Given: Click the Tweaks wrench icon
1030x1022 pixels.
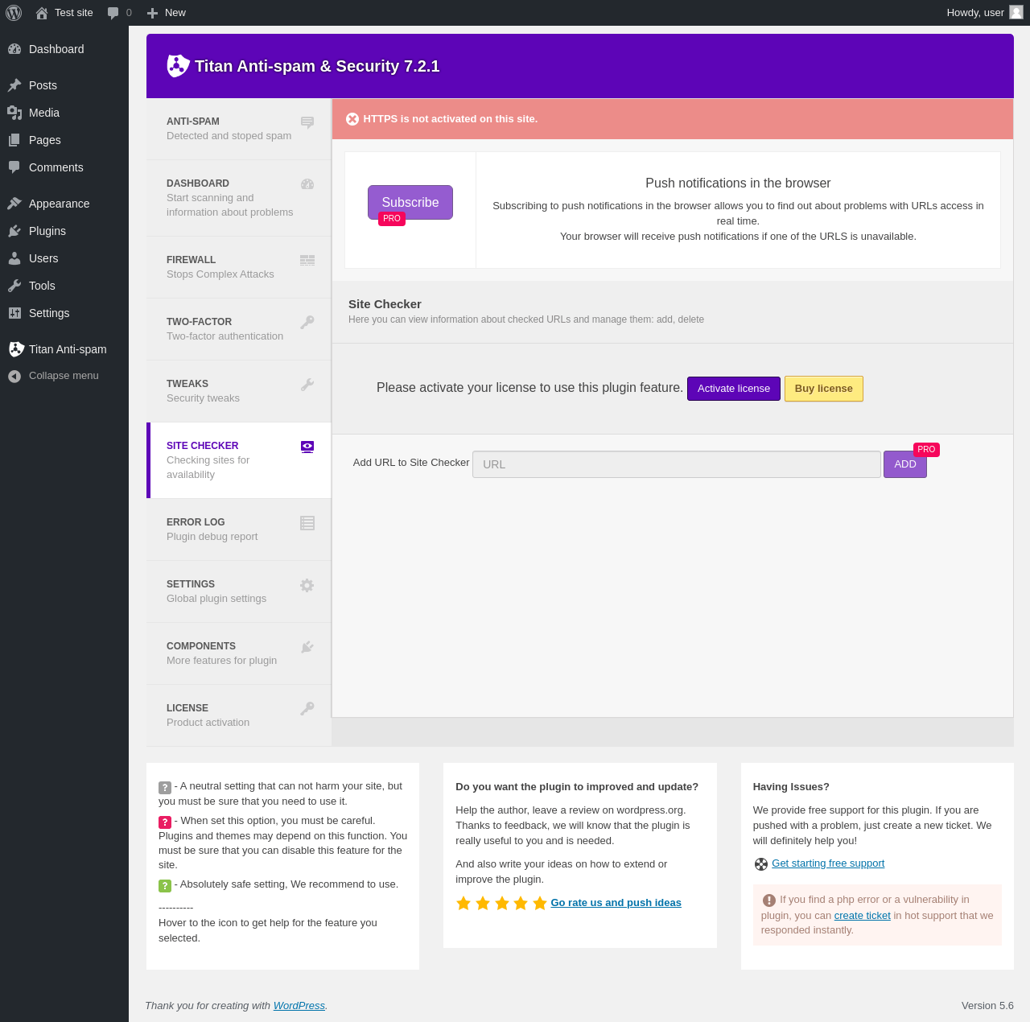Looking at the screenshot, I should (x=307, y=385).
